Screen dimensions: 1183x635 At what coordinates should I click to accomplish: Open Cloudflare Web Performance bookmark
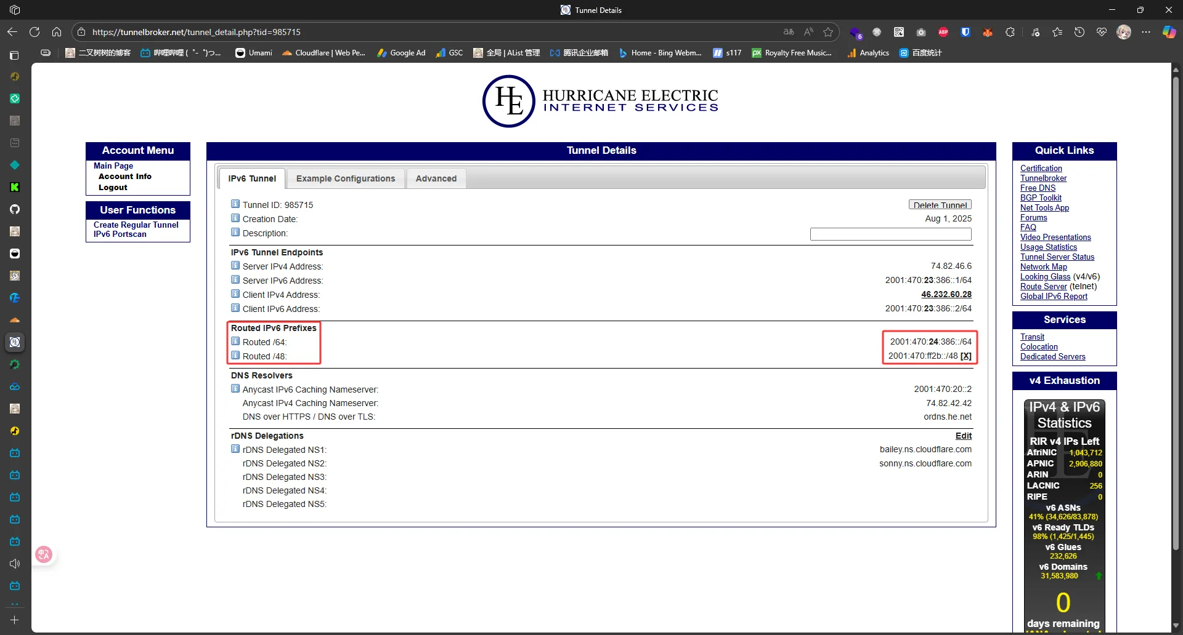point(323,53)
